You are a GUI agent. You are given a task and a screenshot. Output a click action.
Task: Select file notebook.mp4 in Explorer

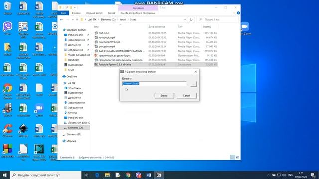click(x=107, y=38)
